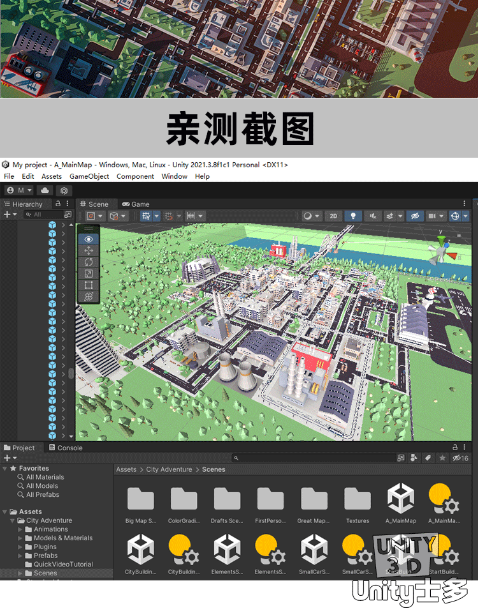The image size is (478, 613).
Task: Switch to the Console tab
Action: click(66, 448)
